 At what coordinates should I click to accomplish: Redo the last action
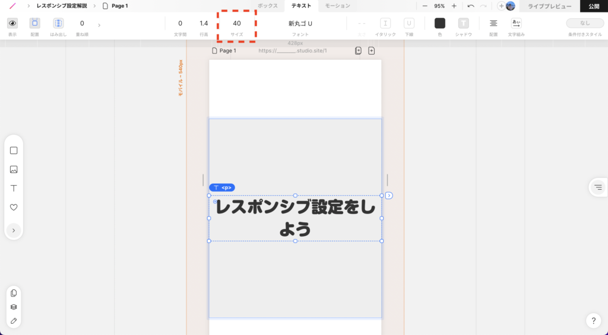tap(483, 6)
